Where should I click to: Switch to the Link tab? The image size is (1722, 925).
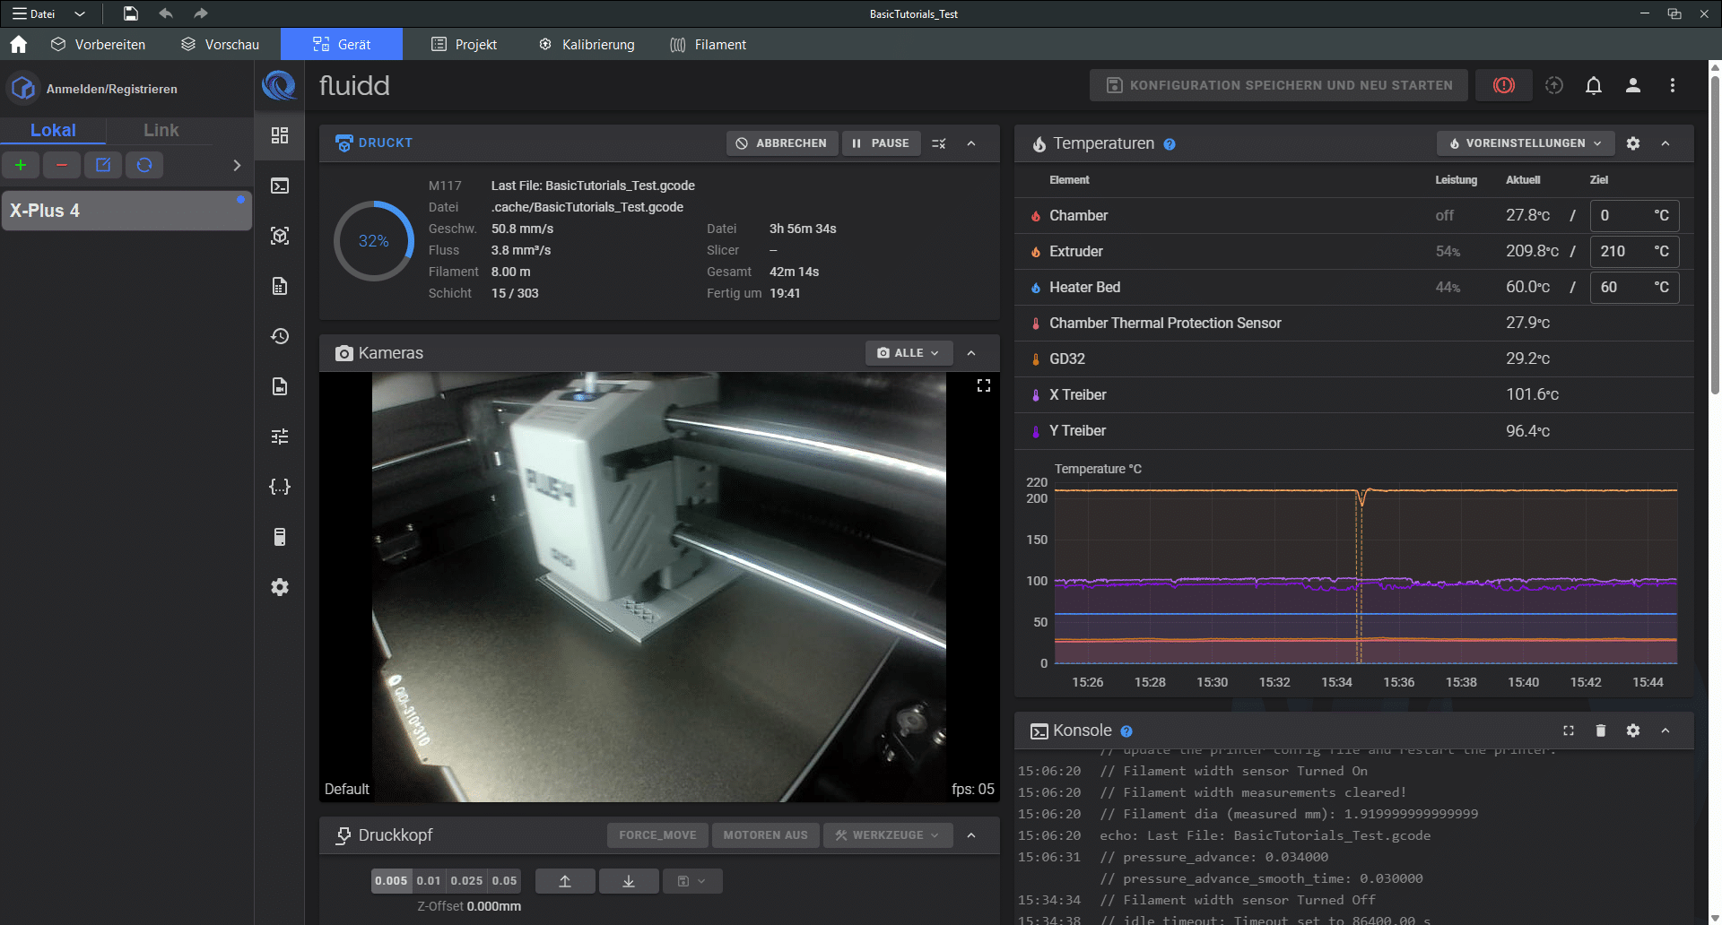[x=161, y=130]
